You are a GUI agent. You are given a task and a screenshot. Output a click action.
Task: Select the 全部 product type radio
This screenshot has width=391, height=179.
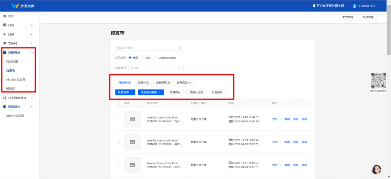click(x=130, y=58)
